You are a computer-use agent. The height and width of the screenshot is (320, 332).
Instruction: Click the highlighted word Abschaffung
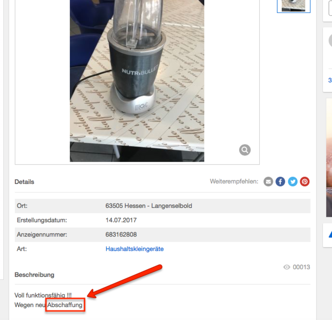coord(65,305)
